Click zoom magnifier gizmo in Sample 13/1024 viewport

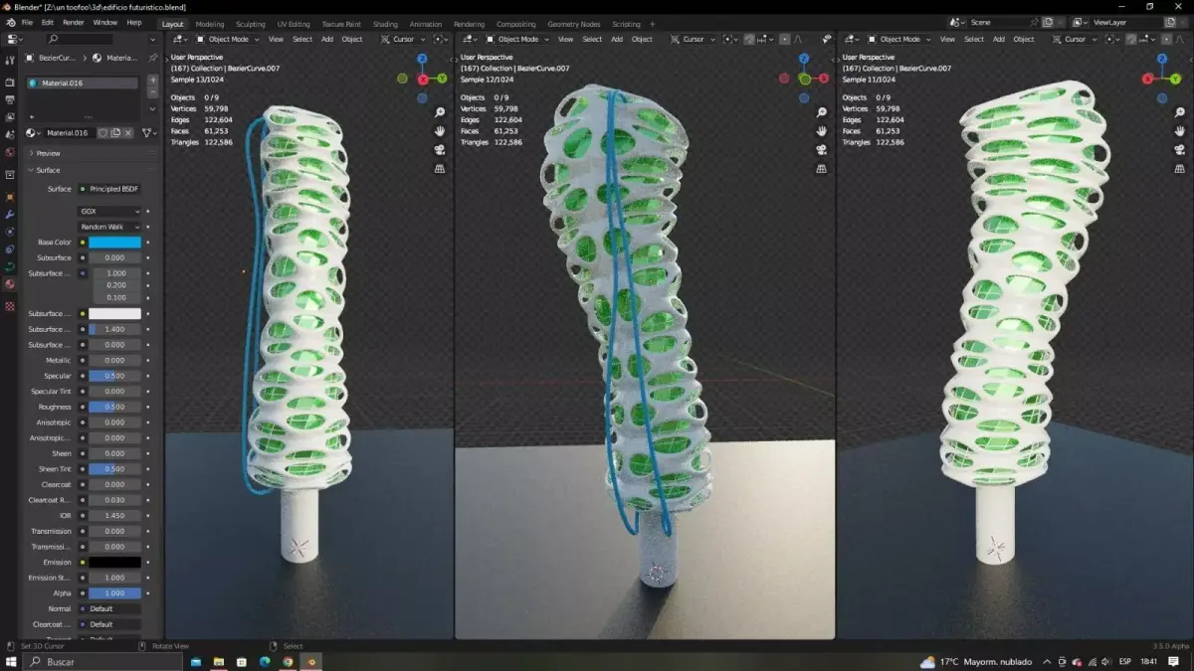(x=440, y=113)
